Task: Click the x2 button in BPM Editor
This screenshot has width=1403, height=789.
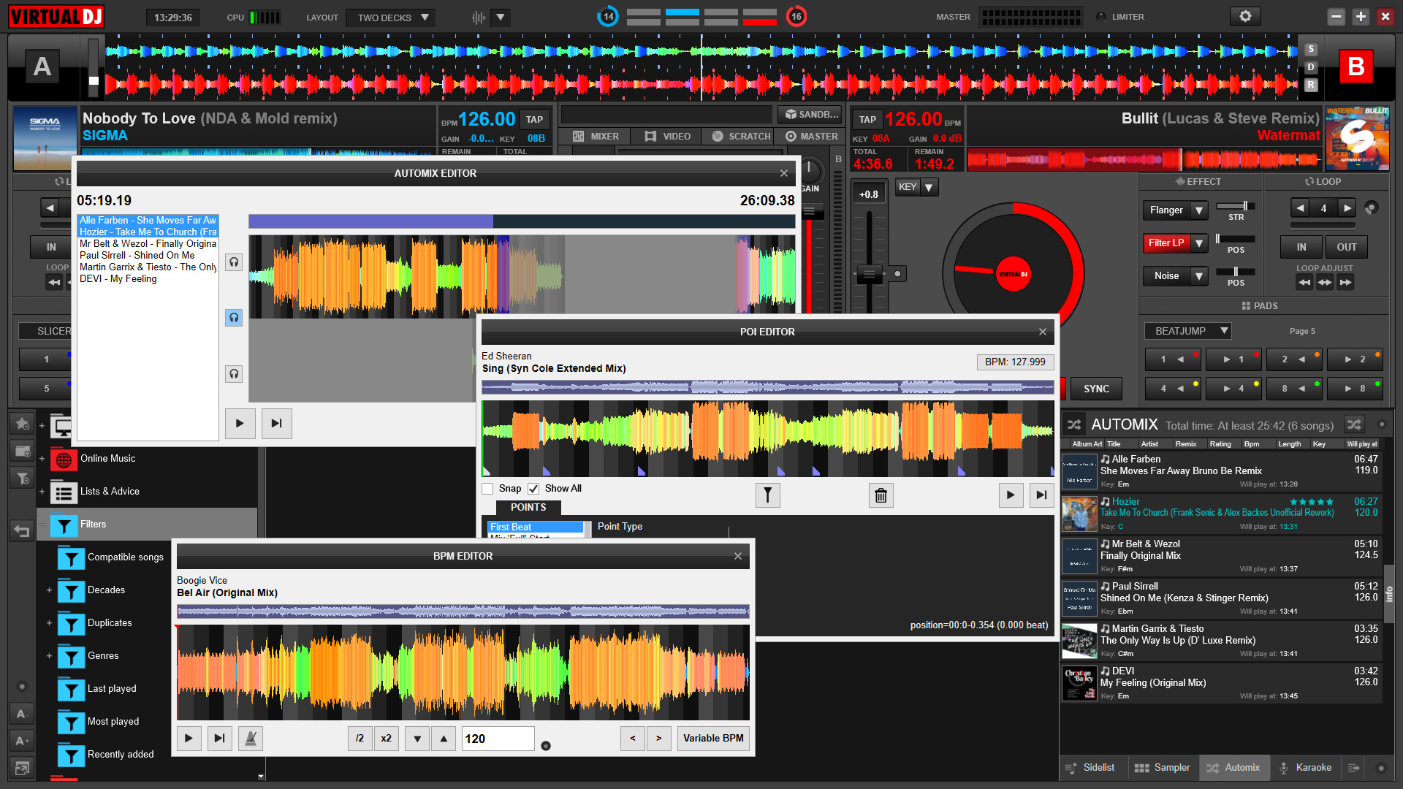Action: point(386,739)
